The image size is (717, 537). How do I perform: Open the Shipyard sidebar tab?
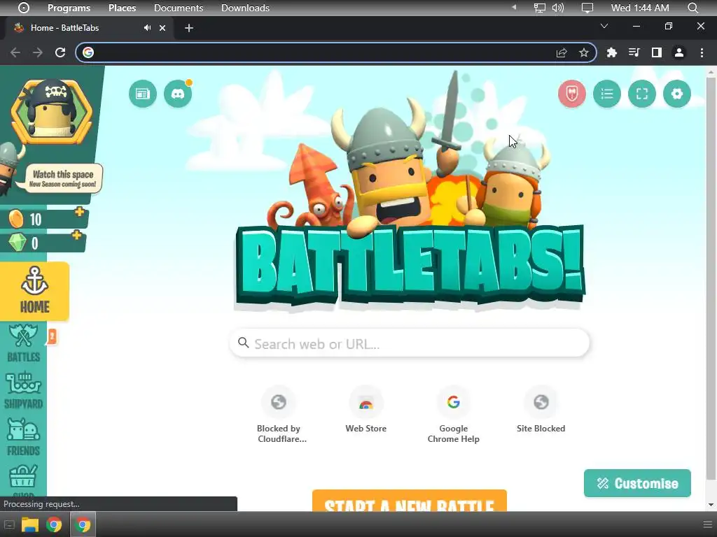(x=23, y=390)
